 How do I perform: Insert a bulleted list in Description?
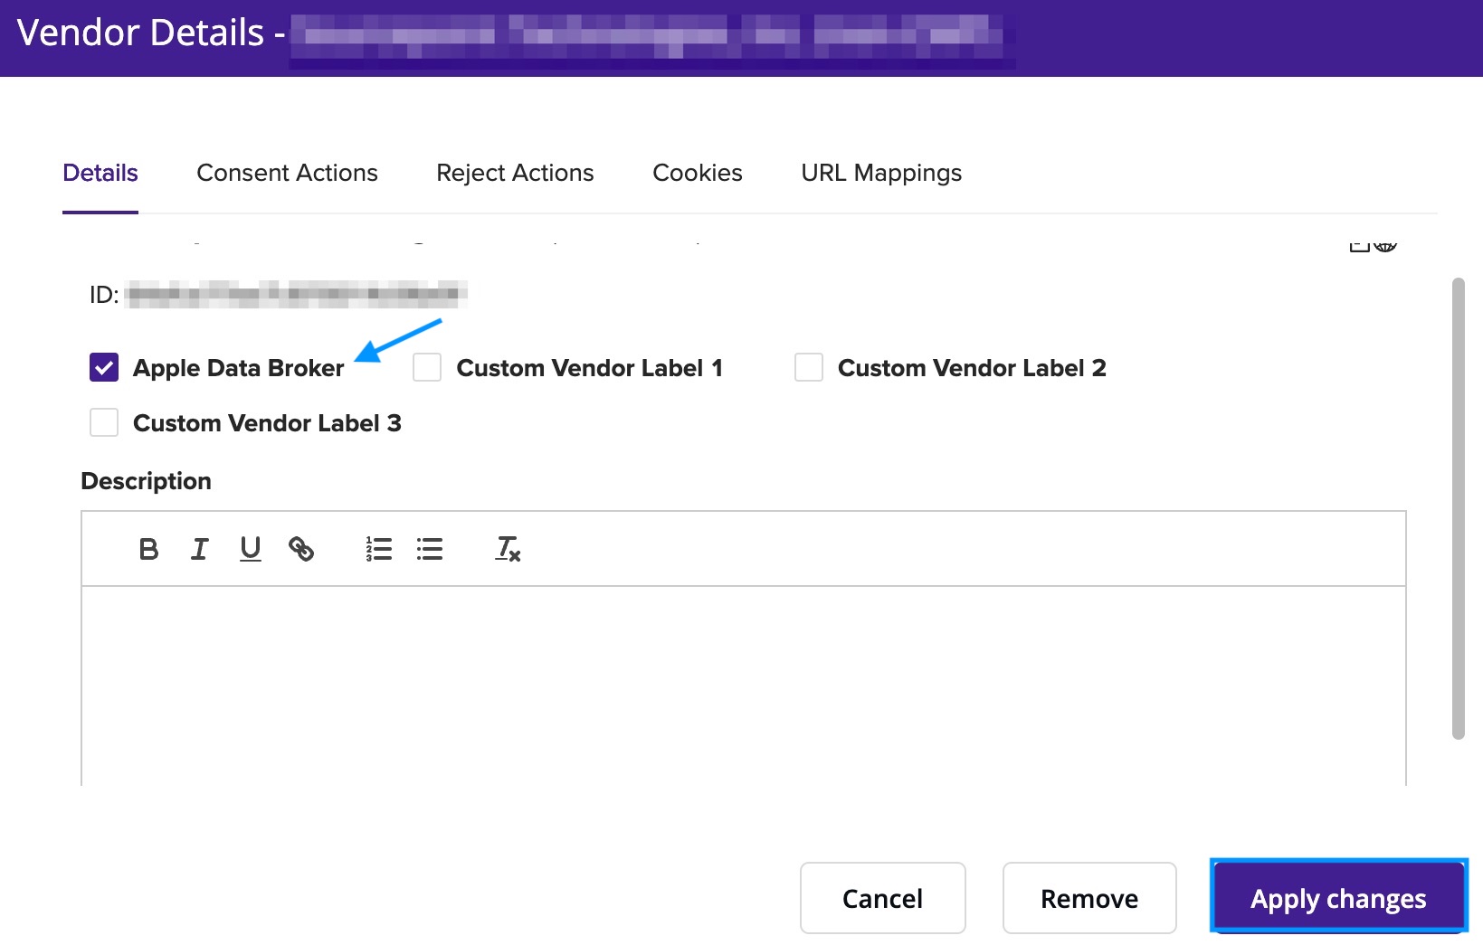pos(430,549)
